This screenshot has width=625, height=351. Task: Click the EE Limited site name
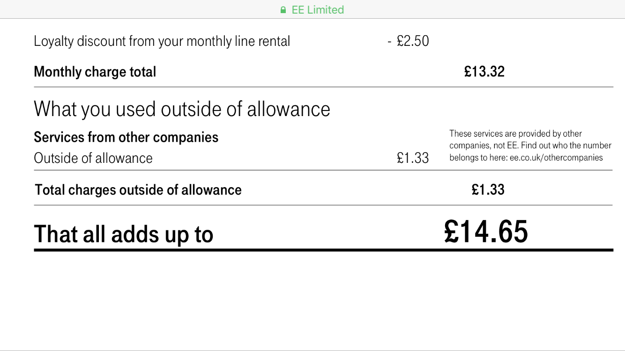[x=318, y=10]
